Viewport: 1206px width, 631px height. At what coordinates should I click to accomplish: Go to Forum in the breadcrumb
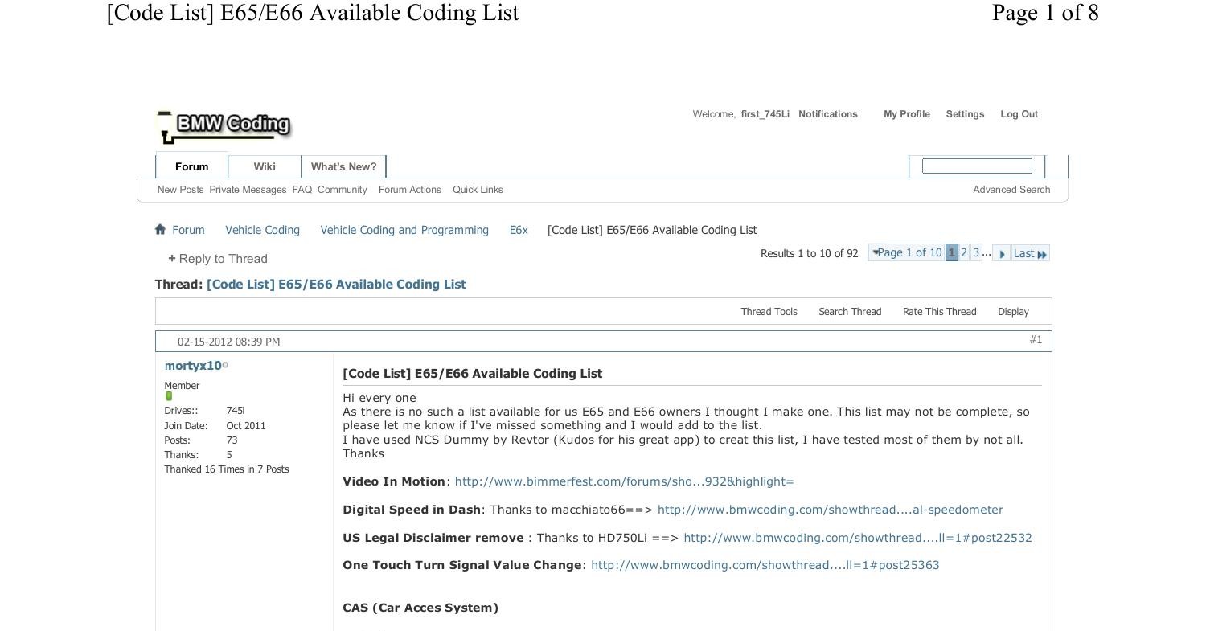tap(188, 230)
